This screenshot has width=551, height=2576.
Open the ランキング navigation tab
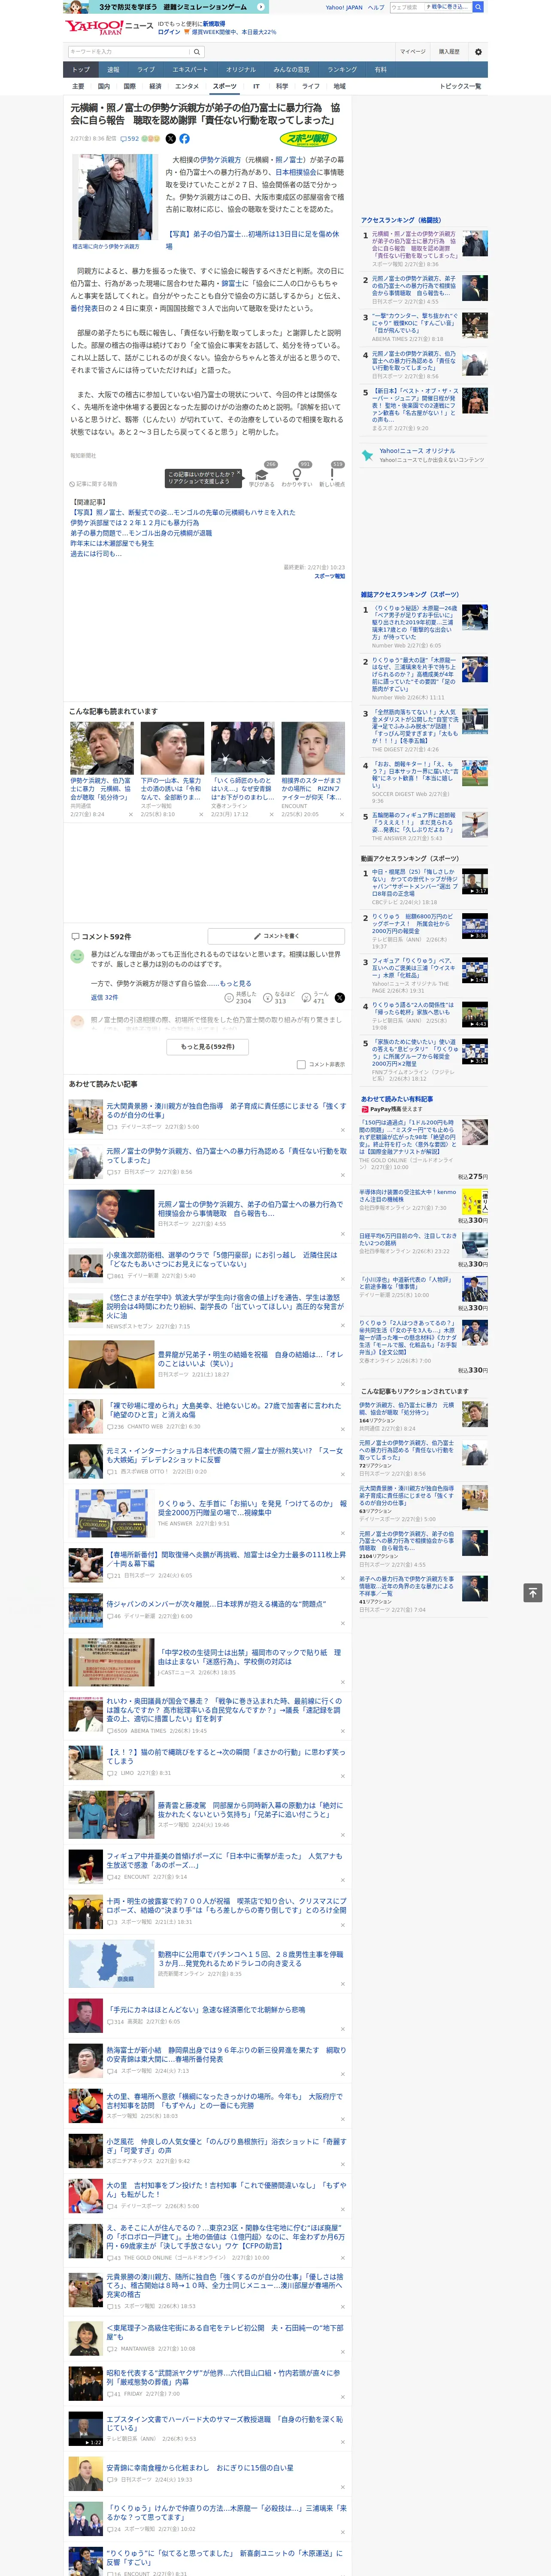[x=342, y=70]
